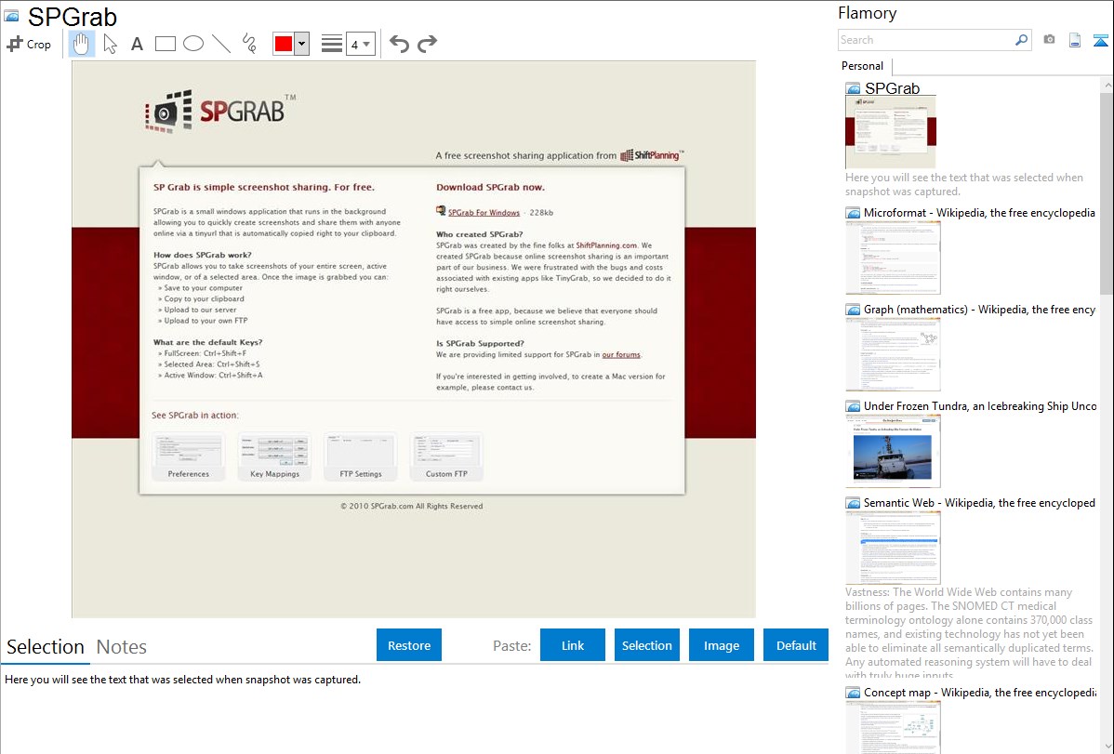Click the red color swatch
Screen dimensions: 1114x754
point(284,44)
